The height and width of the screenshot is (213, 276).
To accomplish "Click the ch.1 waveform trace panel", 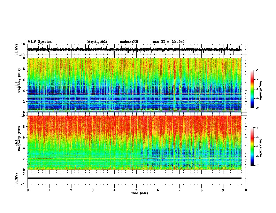I will (x=137, y=49).
